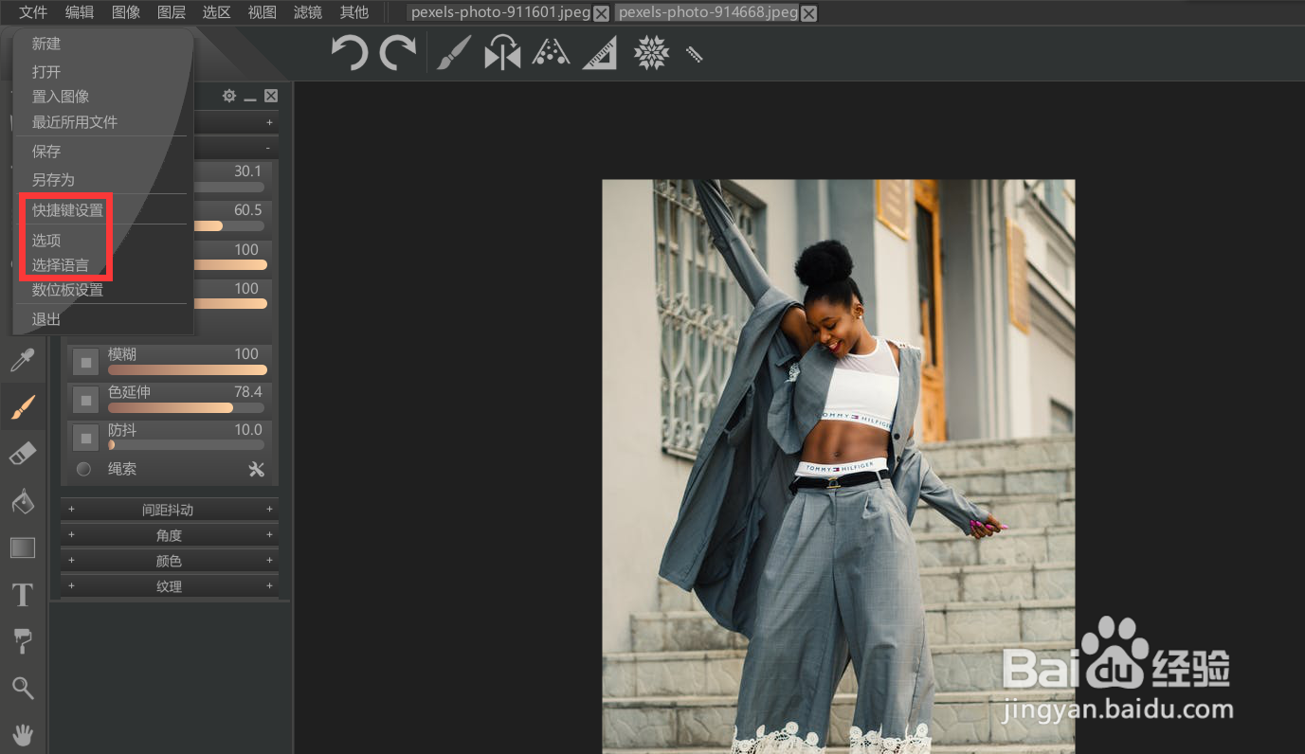This screenshot has height=754, width=1305.
Task: Turn on snowflake symmetry mode
Action: coord(651,53)
